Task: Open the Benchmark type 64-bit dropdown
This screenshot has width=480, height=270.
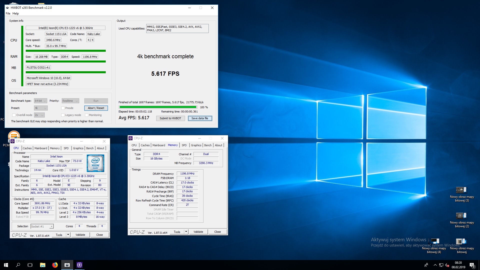Action: [40, 101]
